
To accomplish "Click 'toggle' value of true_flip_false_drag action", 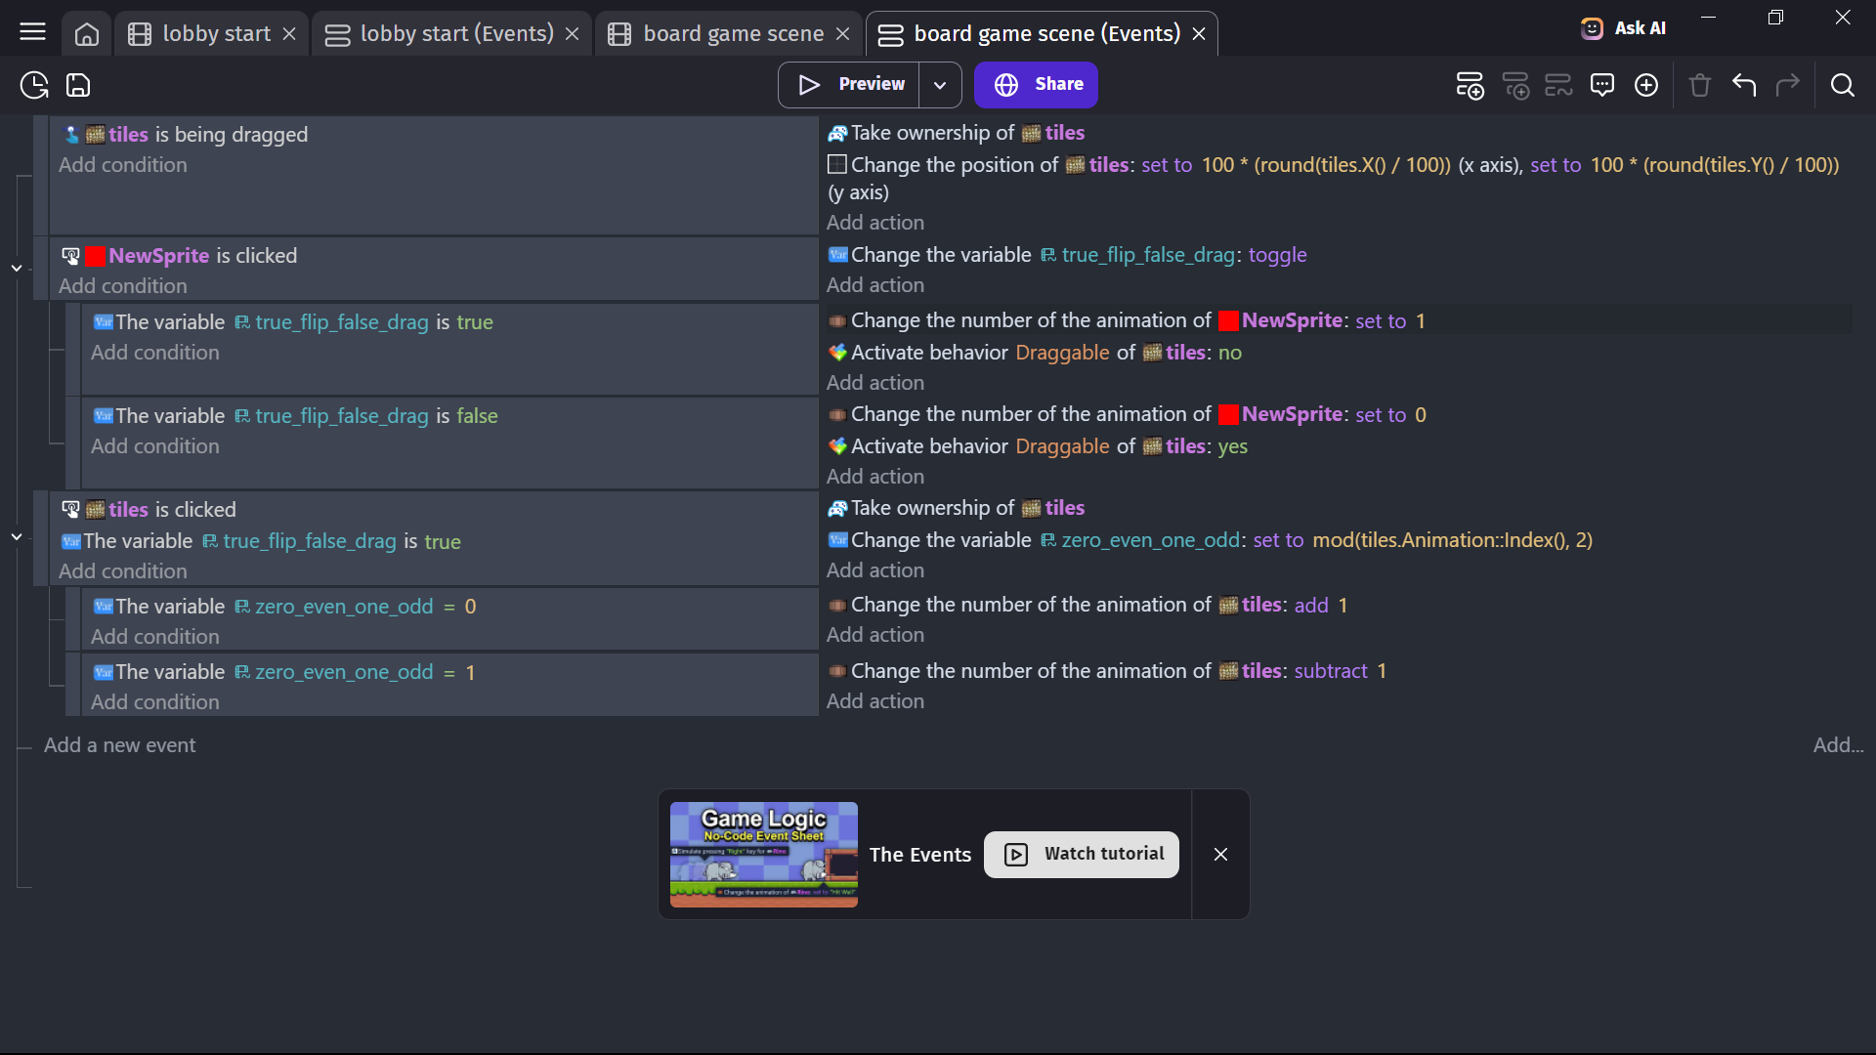I will [1277, 255].
